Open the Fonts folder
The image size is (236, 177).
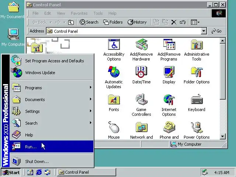[114, 103]
